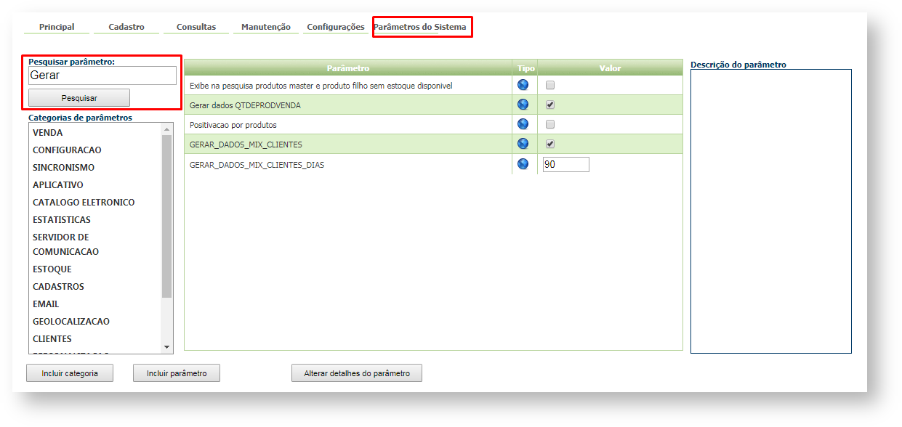Viewport: 902px width, 427px height.
Task: Uncheck Gerar dados QTDEPRODVENDA checkbox
Action: tap(550, 105)
